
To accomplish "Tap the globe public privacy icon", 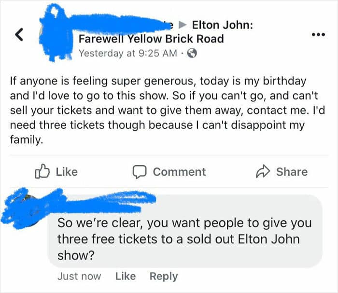I will (x=192, y=53).
